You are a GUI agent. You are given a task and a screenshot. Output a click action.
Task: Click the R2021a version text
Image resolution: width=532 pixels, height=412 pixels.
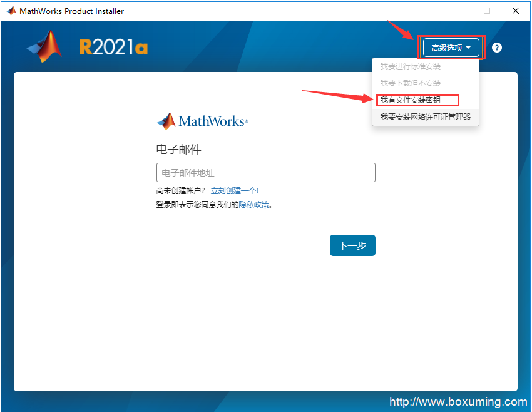click(114, 47)
